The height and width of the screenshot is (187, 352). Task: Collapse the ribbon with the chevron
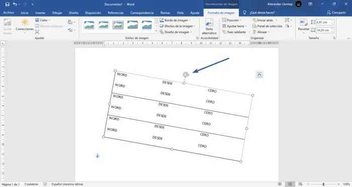pos(348,39)
